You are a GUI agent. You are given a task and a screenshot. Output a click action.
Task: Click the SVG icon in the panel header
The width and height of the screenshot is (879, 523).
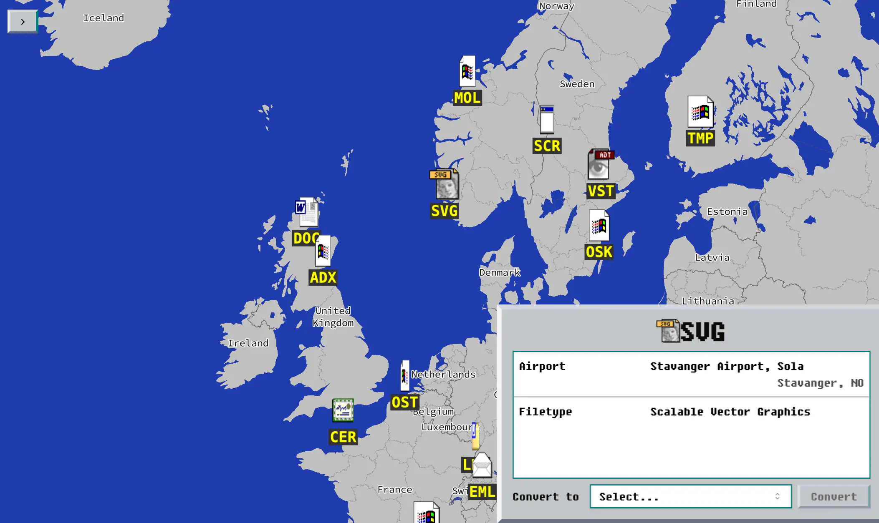point(668,331)
